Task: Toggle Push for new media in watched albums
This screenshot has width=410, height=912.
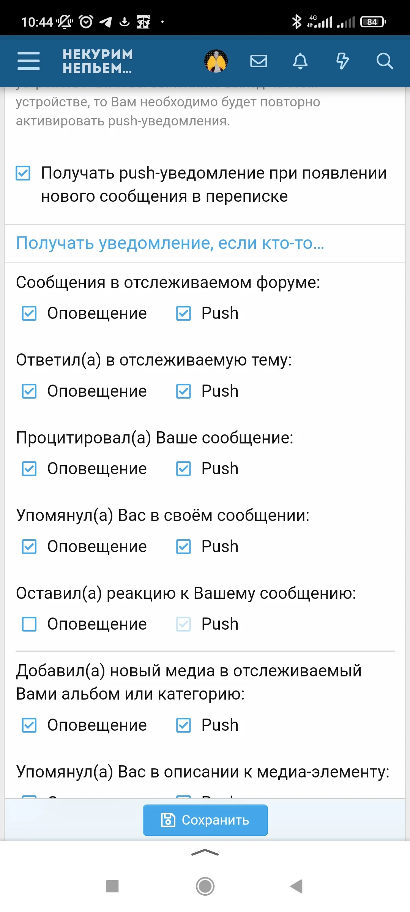Action: click(x=183, y=724)
